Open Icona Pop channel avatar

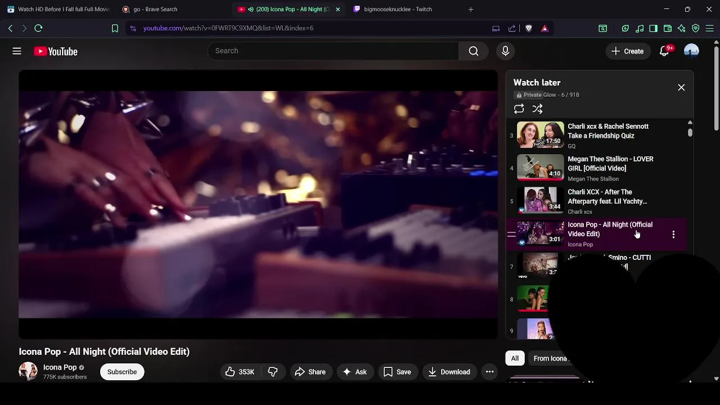pyautogui.click(x=28, y=371)
